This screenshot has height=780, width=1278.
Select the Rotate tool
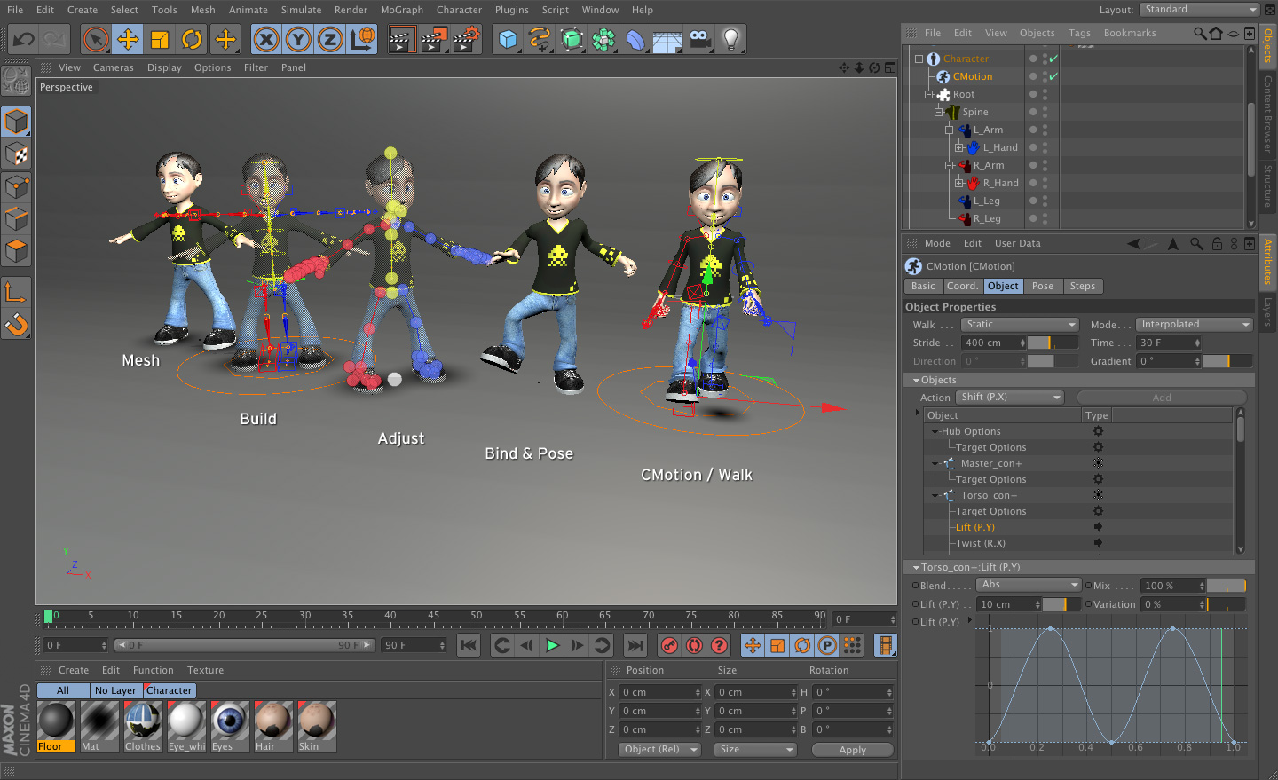[x=192, y=40]
